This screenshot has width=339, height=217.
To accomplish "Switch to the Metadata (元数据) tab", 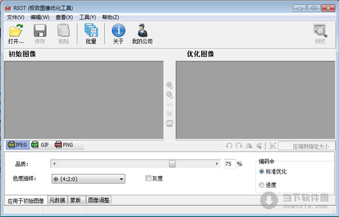I will (x=57, y=200).
